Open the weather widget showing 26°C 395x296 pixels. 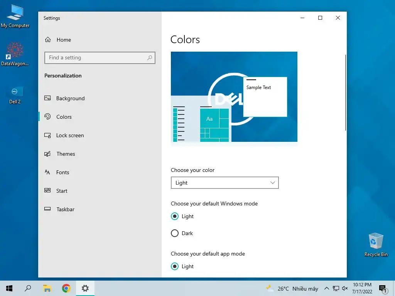click(292, 288)
